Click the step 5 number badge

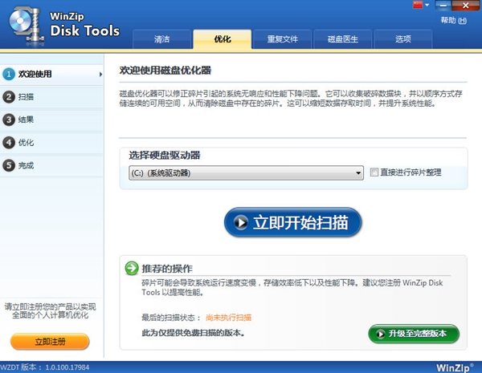[9, 165]
